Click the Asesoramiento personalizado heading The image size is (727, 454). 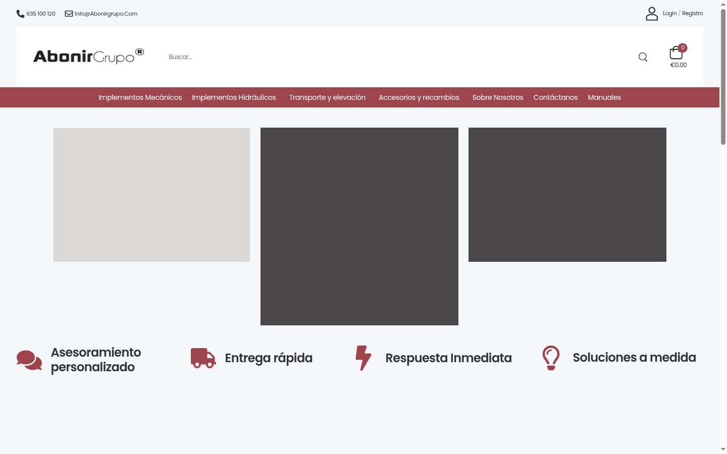click(x=96, y=360)
